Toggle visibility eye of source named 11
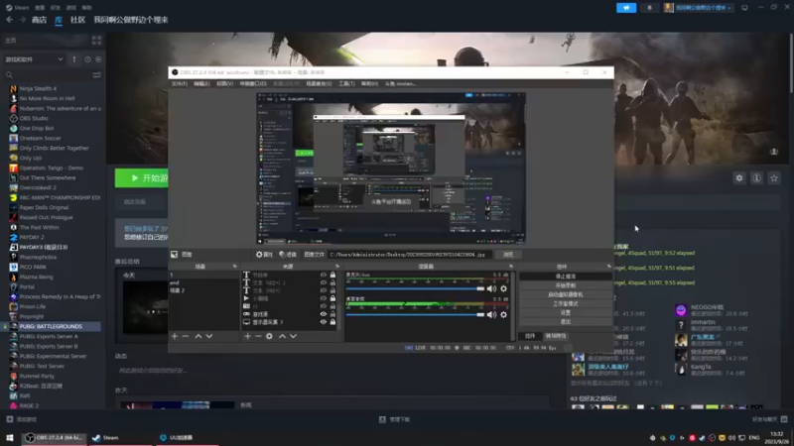 tap(324, 306)
